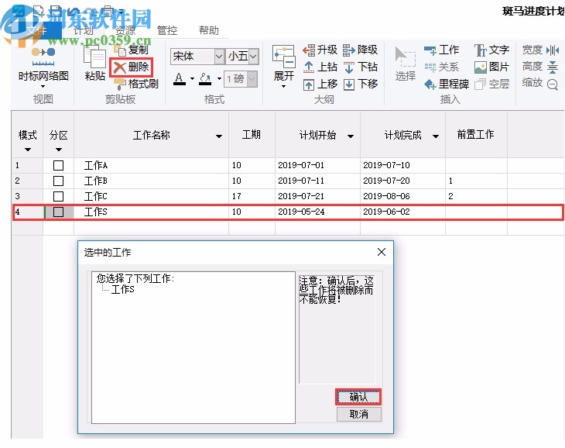Insert 文字 text element
The image size is (565, 448).
pyautogui.click(x=491, y=50)
